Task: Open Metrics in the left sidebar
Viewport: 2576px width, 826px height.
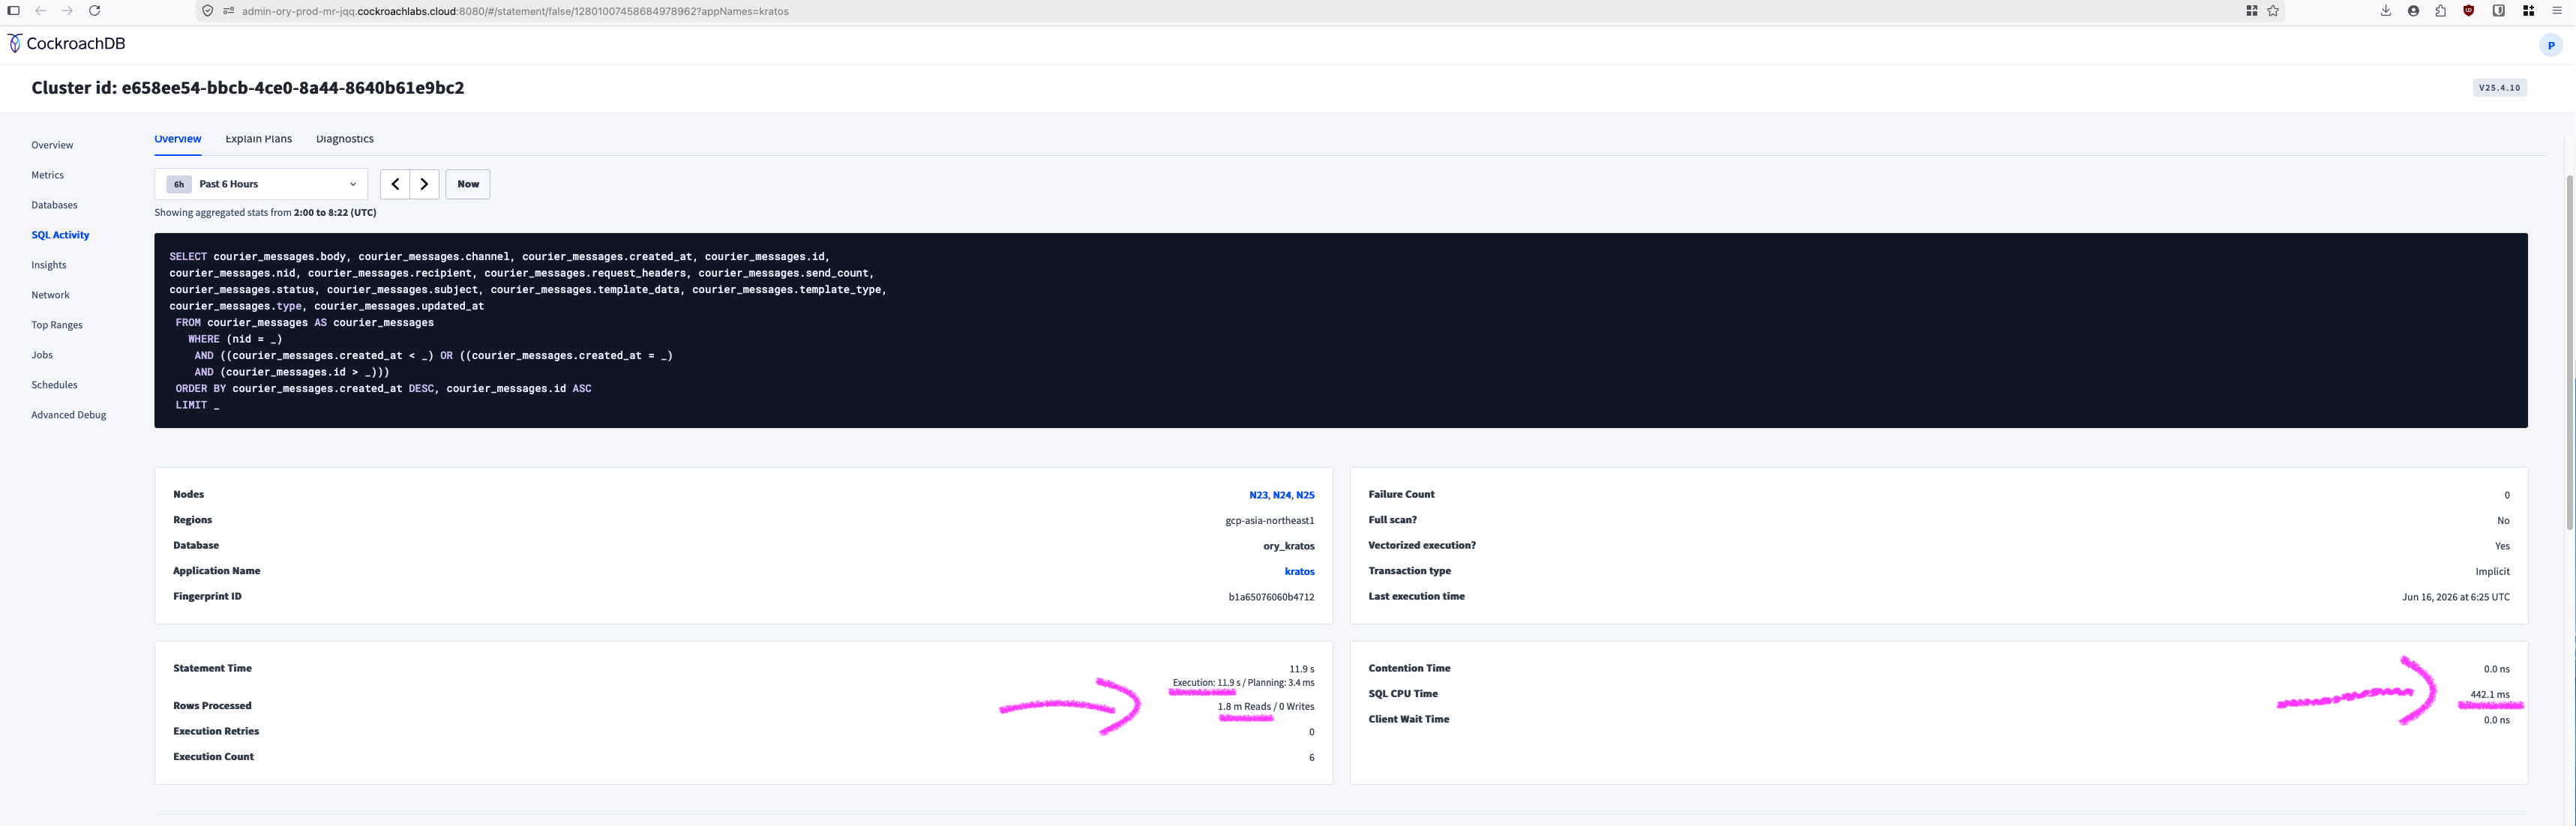Action: pyautogui.click(x=47, y=175)
